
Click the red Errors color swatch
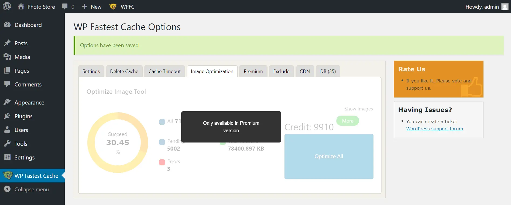point(162,162)
